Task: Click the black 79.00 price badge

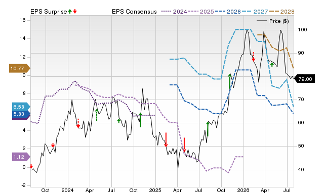Action: (x=304, y=79)
